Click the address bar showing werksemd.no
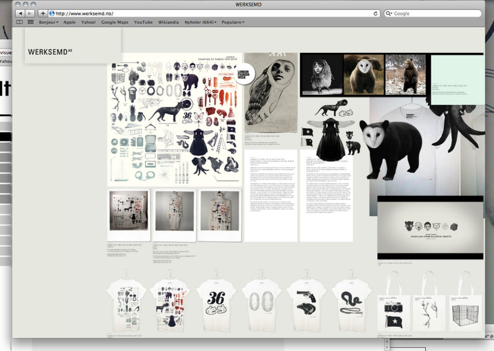Image resolution: width=494 pixels, height=351 pixels. tap(214, 14)
